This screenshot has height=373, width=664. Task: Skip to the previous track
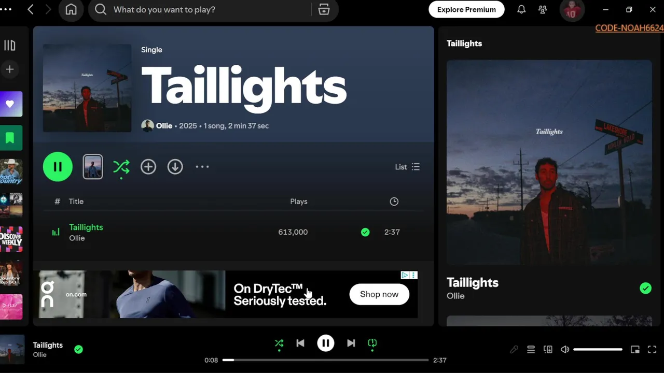pyautogui.click(x=300, y=343)
